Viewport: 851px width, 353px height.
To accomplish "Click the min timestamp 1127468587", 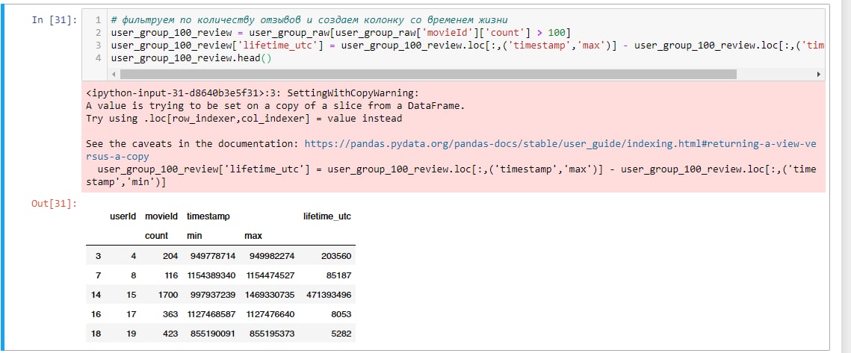I will click(x=211, y=314).
